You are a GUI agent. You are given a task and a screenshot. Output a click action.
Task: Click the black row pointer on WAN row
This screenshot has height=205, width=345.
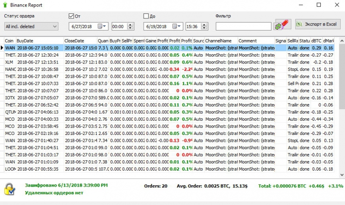tap(2, 48)
